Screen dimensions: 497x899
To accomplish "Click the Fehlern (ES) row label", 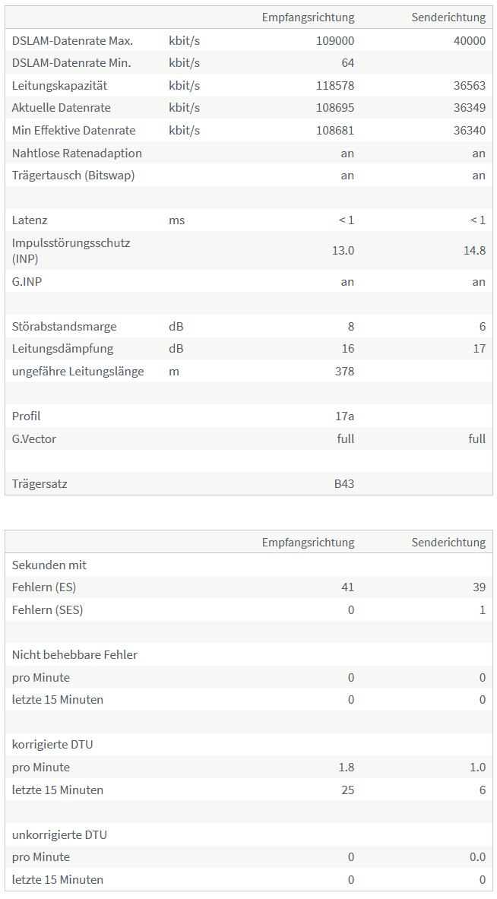I will click(44, 587).
